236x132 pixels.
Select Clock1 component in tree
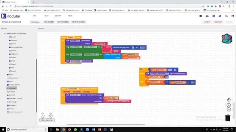pyautogui.click(x=10, y=109)
